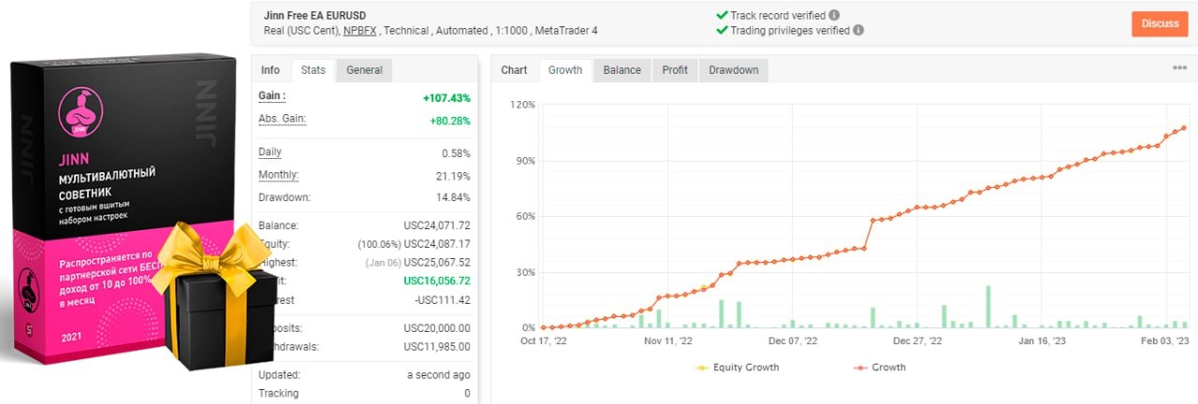Image resolution: width=1198 pixels, height=404 pixels.
Task: Open the chart options three-dot menu
Action: click(x=1179, y=68)
